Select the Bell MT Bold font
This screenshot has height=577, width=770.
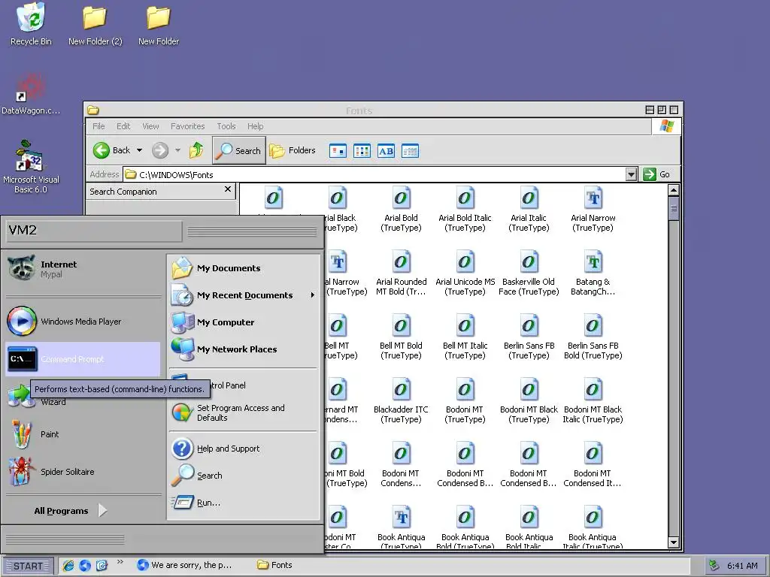(x=401, y=337)
